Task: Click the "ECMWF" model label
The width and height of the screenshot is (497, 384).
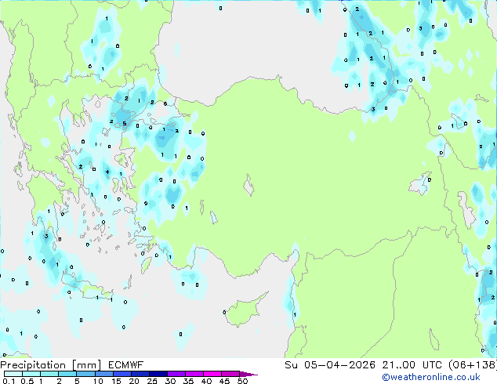Action: pos(126,365)
